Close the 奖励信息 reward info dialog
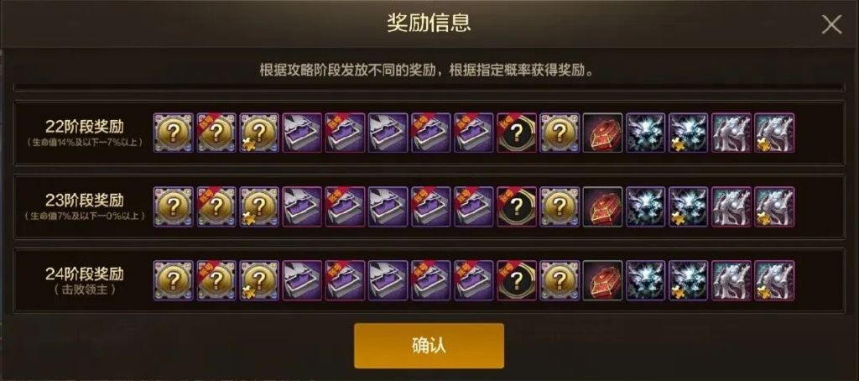This screenshot has width=859, height=381. tap(831, 24)
